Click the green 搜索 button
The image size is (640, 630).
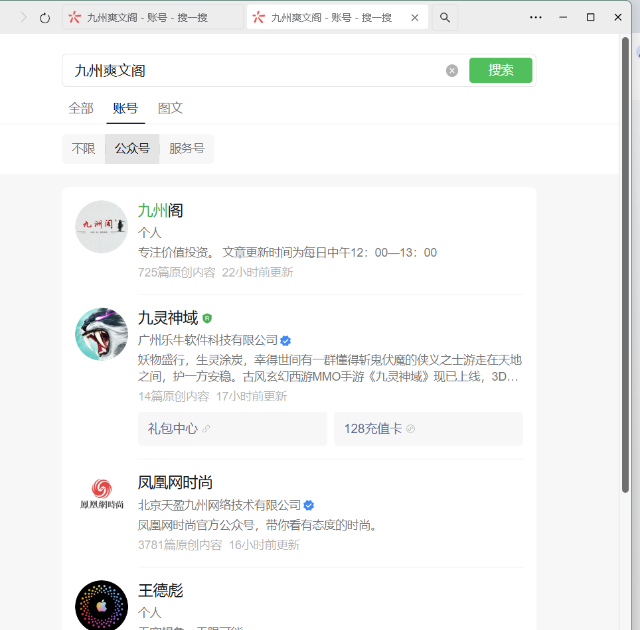coord(501,70)
